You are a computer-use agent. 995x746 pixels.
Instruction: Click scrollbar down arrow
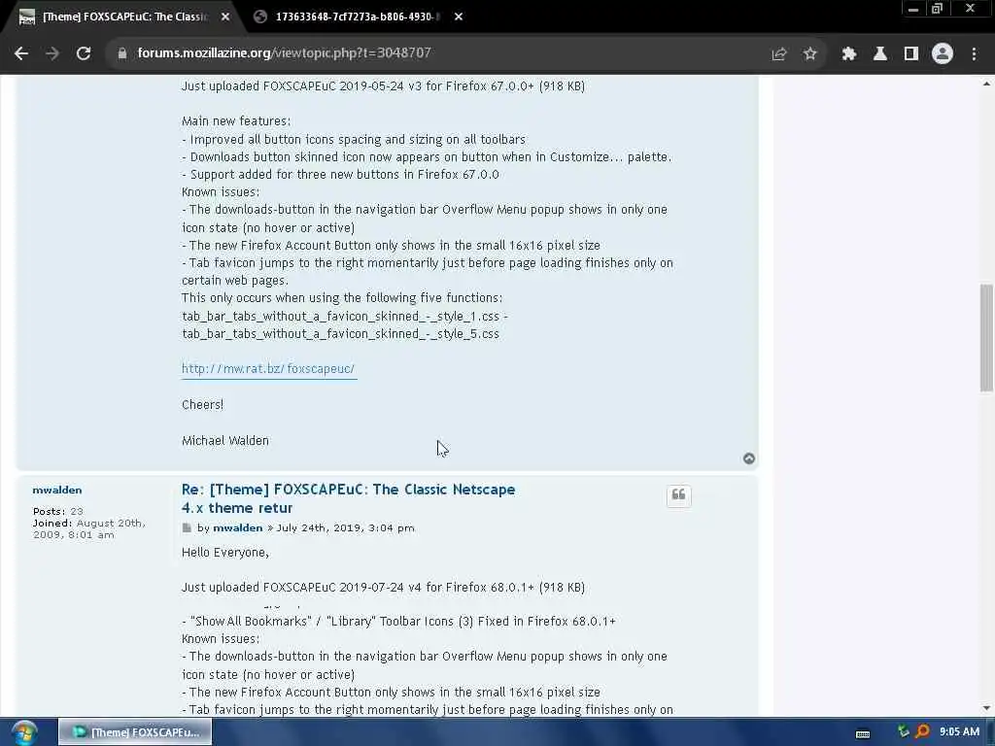986,708
